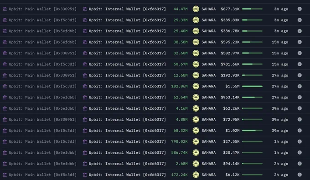Open info icon on the 172.24K row
This screenshot has height=180, width=310.
[300, 175]
